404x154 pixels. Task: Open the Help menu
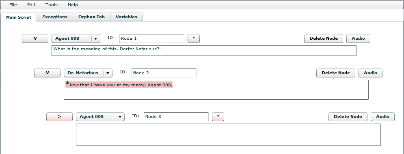(x=73, y=4)
